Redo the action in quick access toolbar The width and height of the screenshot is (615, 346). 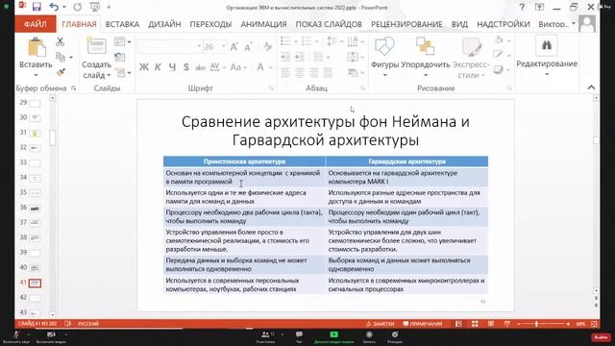[78, 7]
